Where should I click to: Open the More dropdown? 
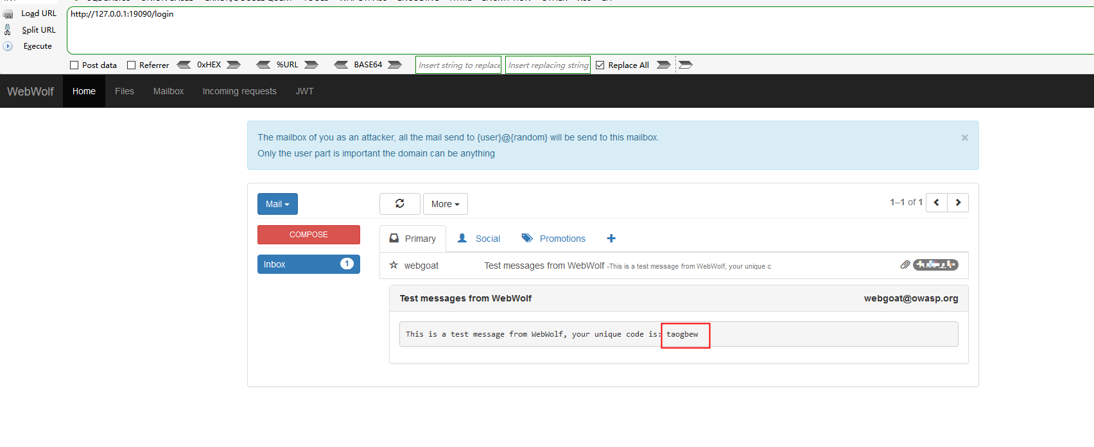click(x=445, y=204)
